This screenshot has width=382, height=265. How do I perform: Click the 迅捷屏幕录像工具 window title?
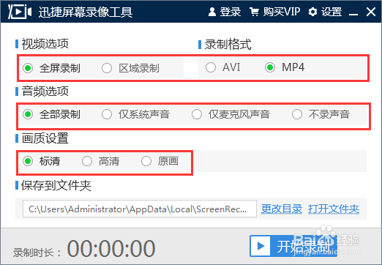click(x=86, y=12)
